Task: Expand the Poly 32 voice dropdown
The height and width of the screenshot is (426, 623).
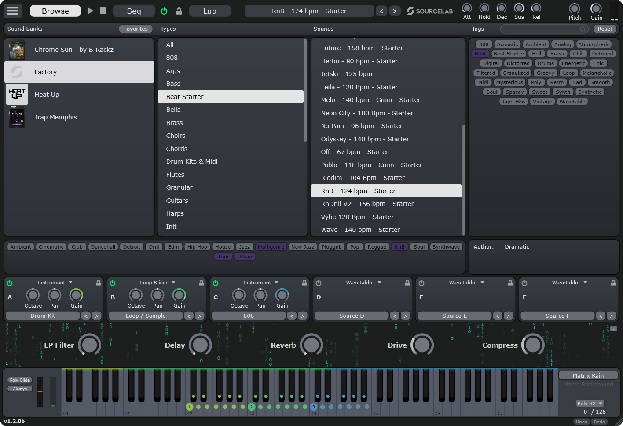Action: pyautogui.click(x=590, y=403)
